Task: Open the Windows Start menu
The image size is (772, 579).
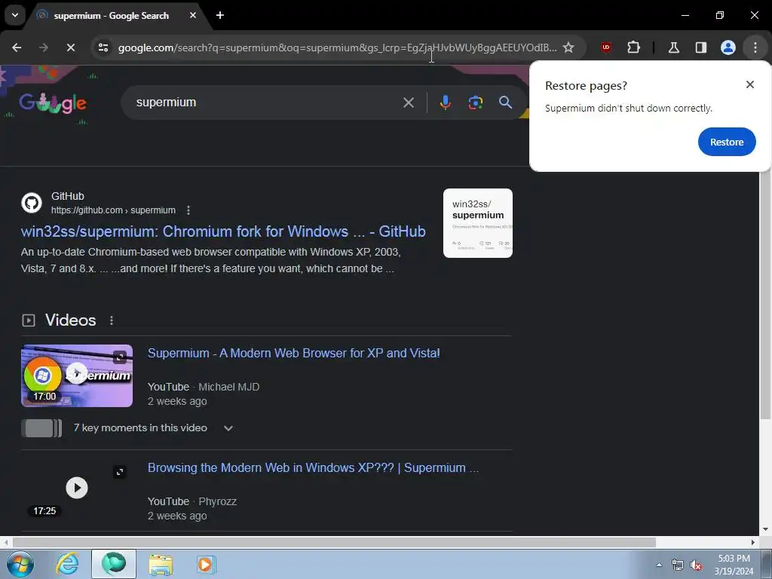Action: (x=20, y=564)
